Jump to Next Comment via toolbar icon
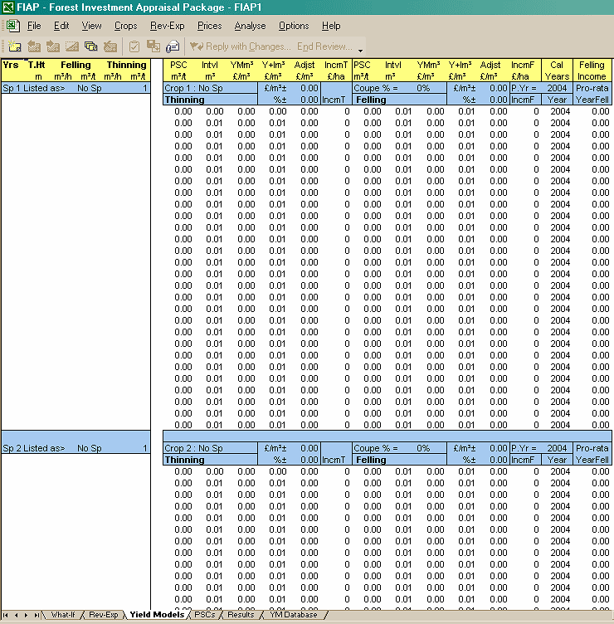Viewport: 614px width, 624px height. point(53,46)
